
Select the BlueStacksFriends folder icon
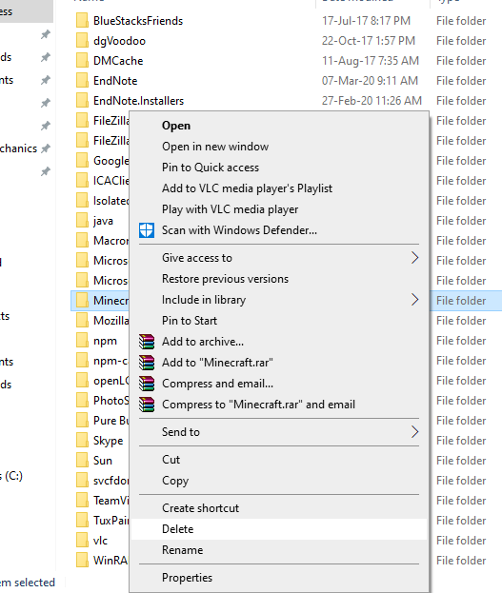pos(82,20)
